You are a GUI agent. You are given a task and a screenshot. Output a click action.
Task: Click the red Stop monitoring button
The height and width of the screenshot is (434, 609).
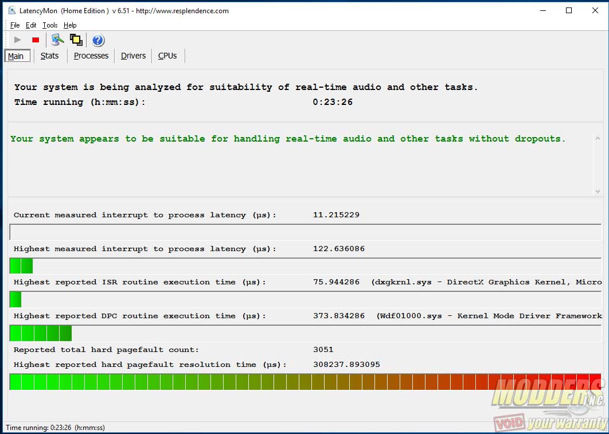click(36, 40)
